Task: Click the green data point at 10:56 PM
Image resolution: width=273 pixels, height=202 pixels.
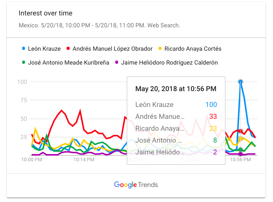Action: [241, 149]
